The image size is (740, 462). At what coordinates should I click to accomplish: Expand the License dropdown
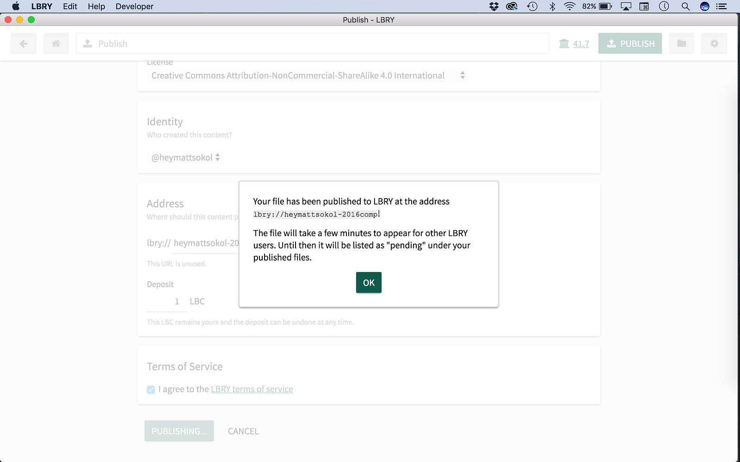pos(307,75)
